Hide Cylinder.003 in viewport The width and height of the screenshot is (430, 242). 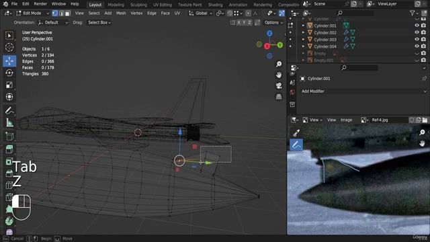[417, 39]
